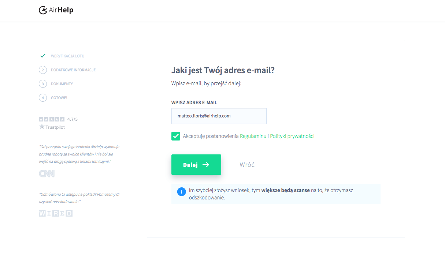Uncheck the terms acceptance checkbox
The height and width of the screenshot is (266, 445).
(x=176, y=136)
